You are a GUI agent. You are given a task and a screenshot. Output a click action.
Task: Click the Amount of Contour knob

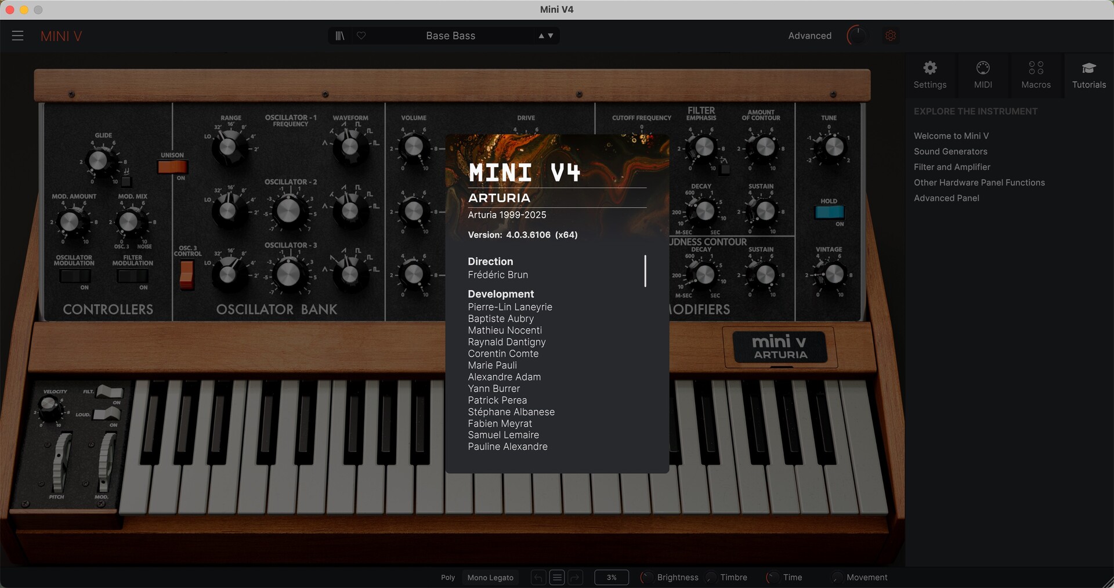[x=765, y=147]
